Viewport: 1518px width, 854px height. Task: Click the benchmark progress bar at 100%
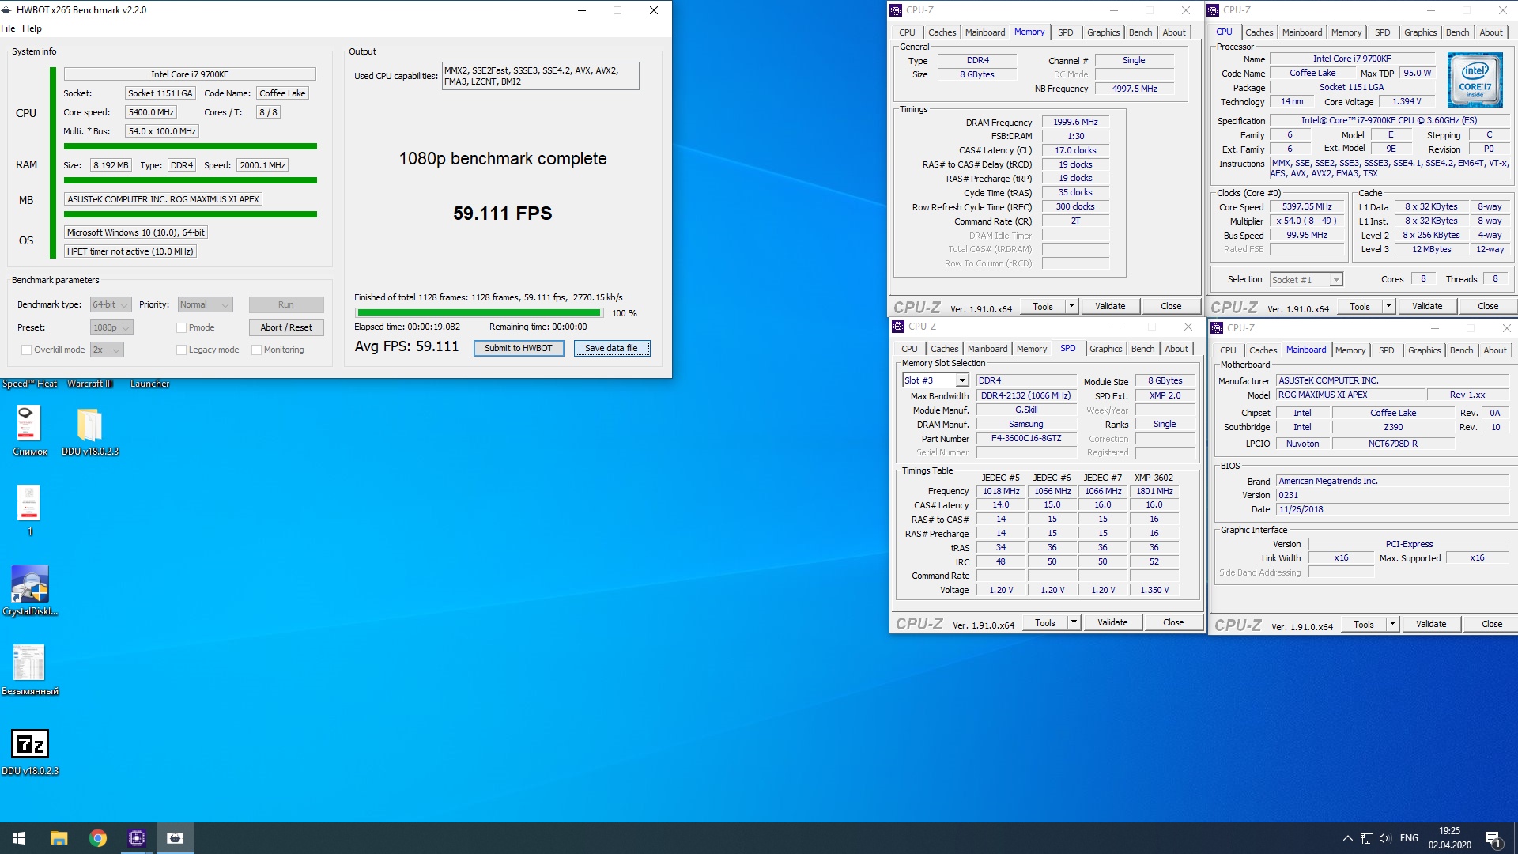pos(480,313)
